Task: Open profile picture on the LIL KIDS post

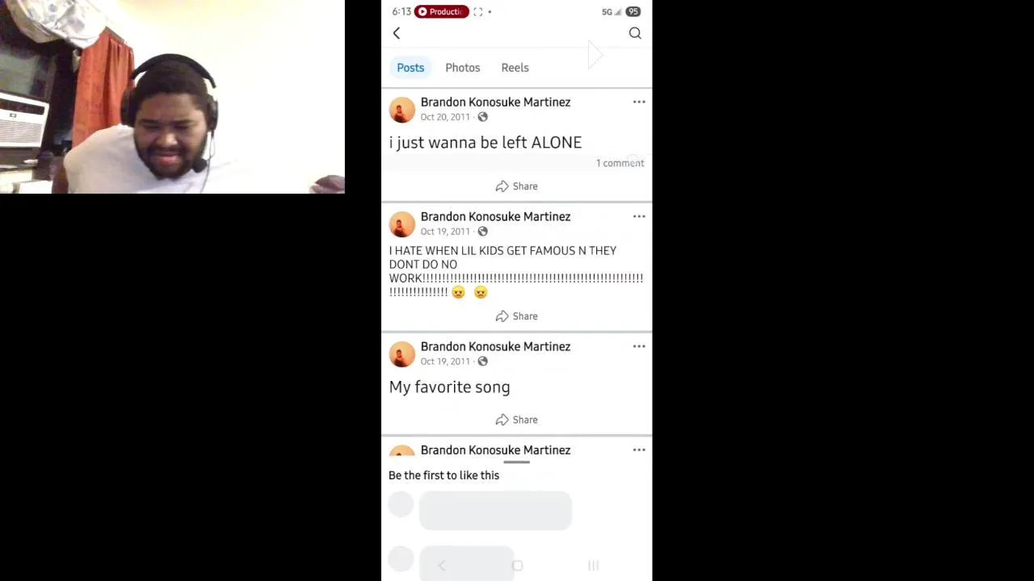Action: [x=401, y=224]
